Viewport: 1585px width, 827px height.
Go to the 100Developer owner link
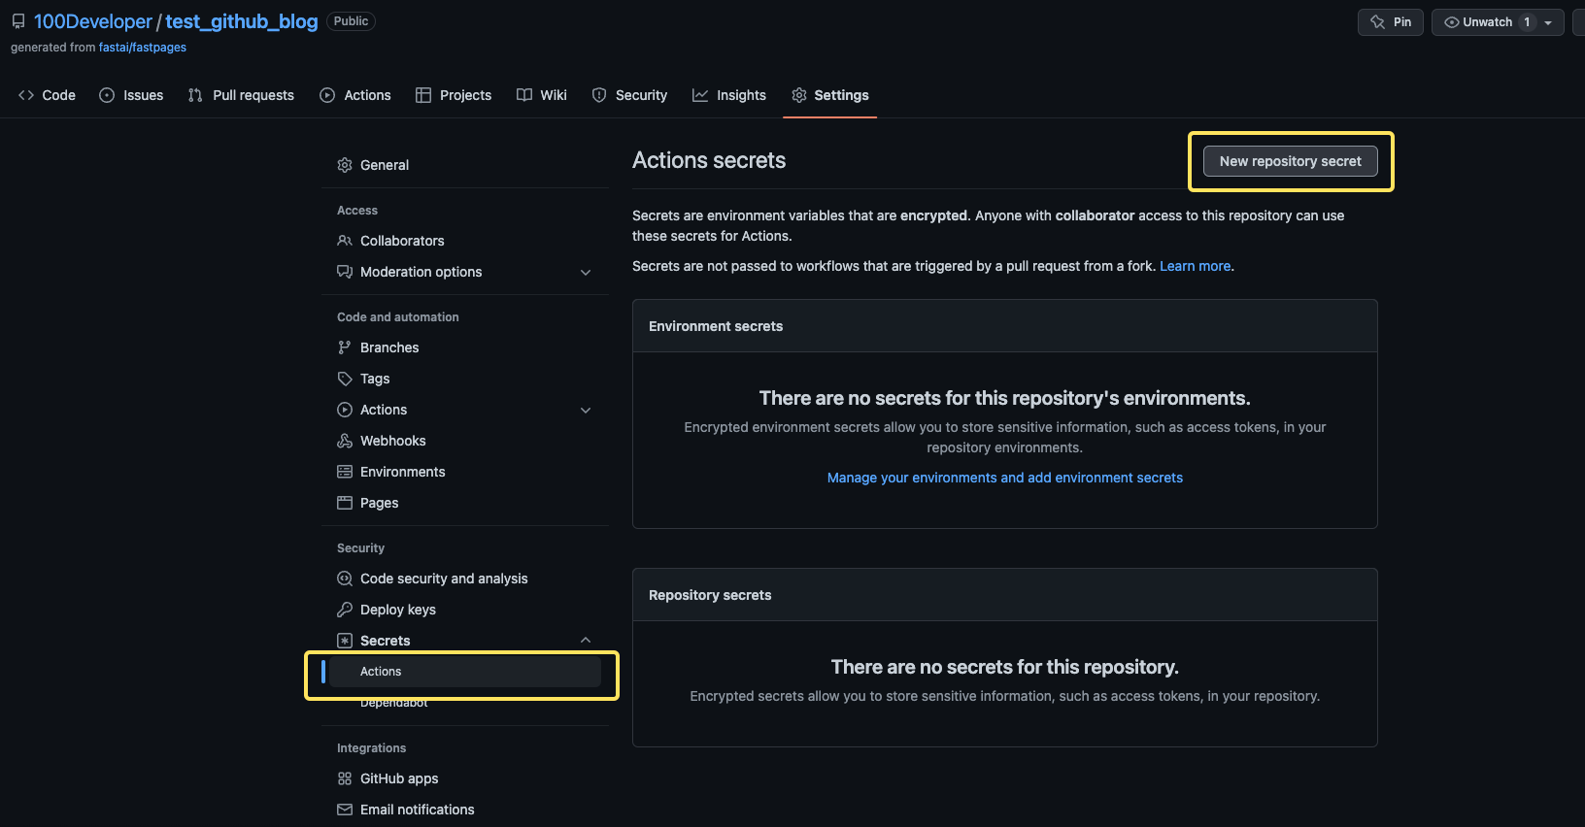pyautogui.click(x=93, y=21)
